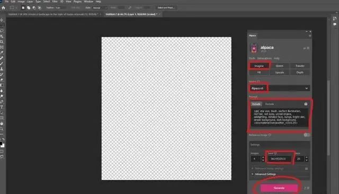Adjust the Images count stepper arrows

[x=263, y=158]
